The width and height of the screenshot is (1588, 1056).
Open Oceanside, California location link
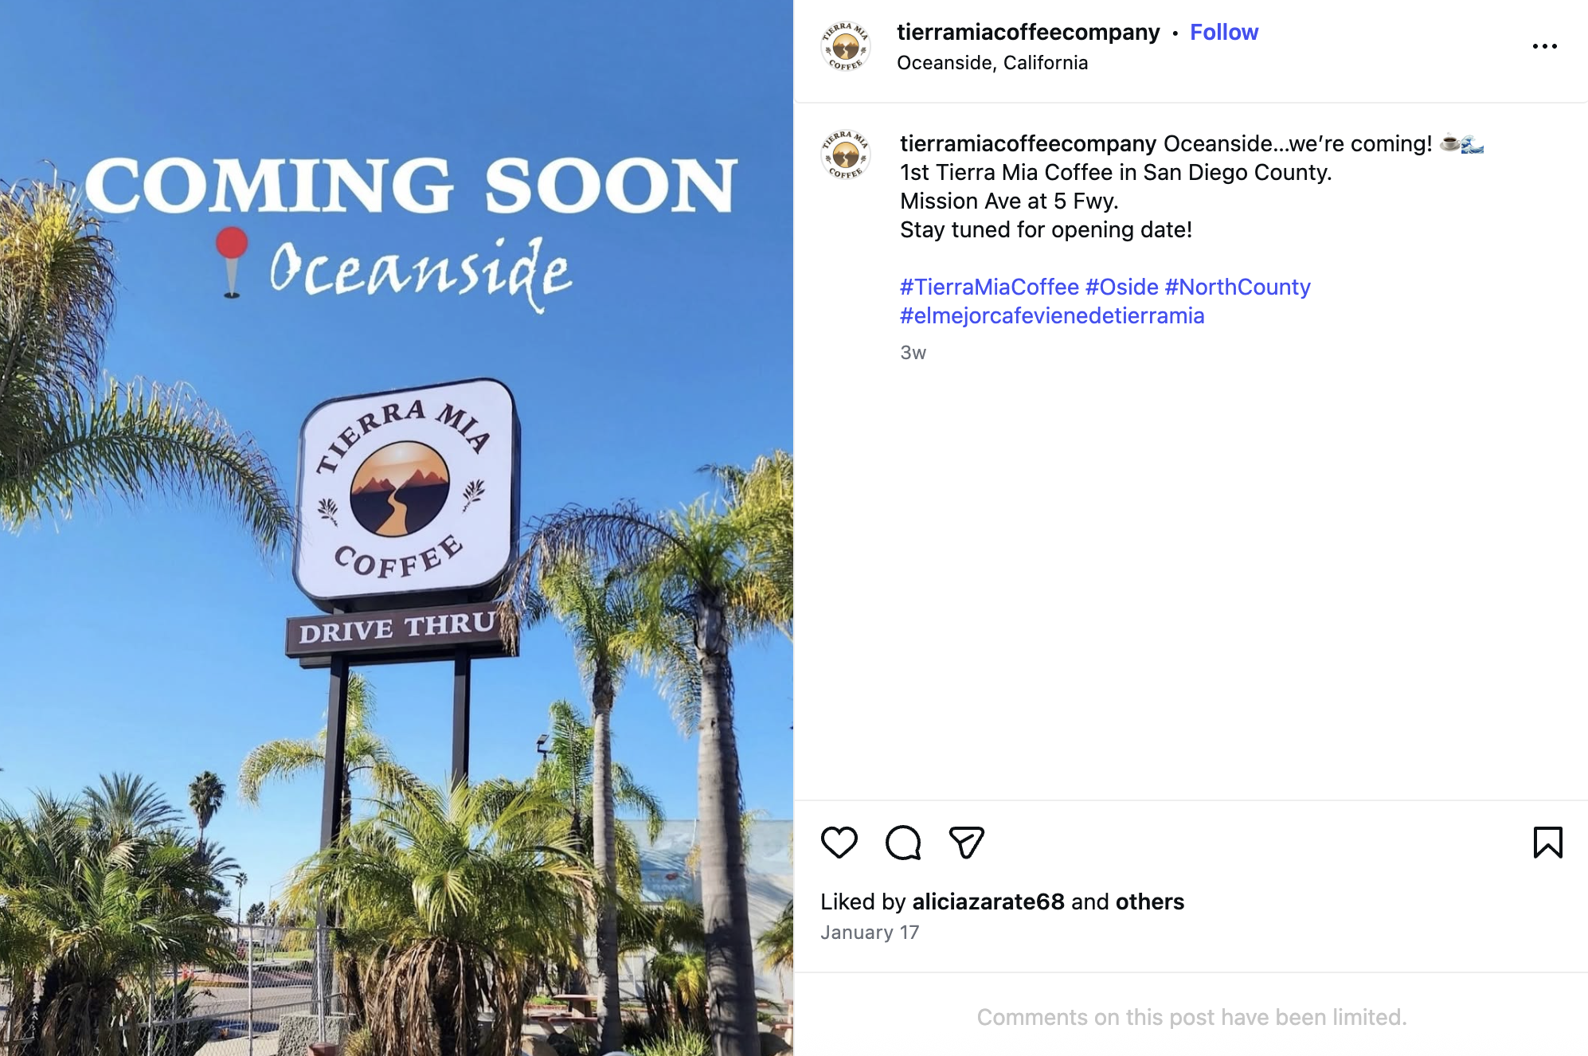[992, 63]
